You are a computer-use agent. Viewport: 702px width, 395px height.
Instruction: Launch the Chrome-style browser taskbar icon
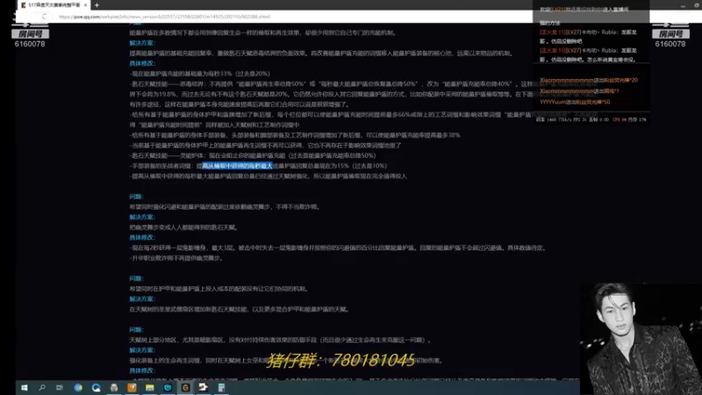(78, 388)
